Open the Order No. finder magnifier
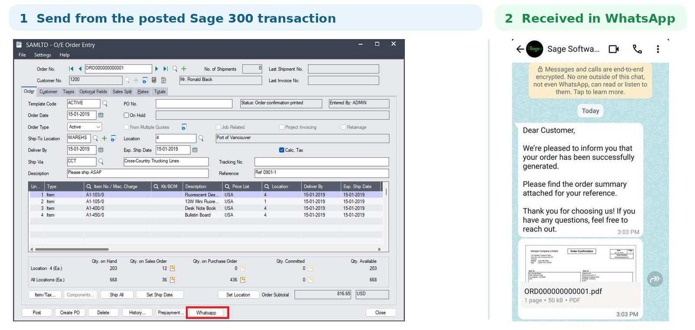Image resolution: width=695 pixels, height=330 pixels. [175, 69]
